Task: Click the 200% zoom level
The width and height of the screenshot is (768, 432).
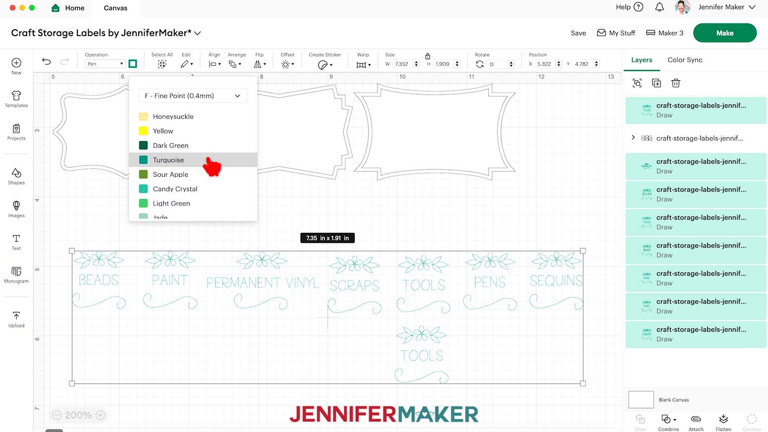Action: pyautogui.click(x=79, y=415)
